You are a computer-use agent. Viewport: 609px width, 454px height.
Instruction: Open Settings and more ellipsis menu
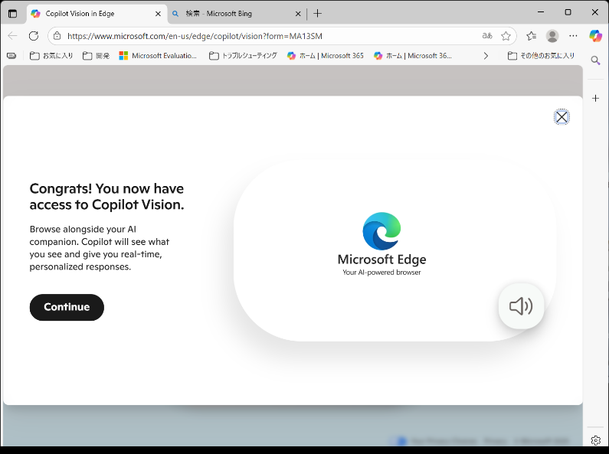click(x=573, y=36)
